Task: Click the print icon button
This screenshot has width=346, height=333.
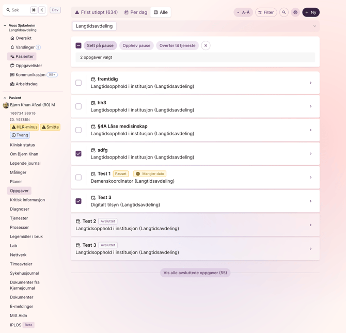Action: [295, 12]
